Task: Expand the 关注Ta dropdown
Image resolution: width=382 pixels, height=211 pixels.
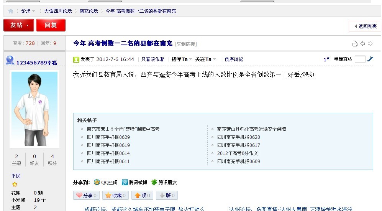Action: click(205, 59)
